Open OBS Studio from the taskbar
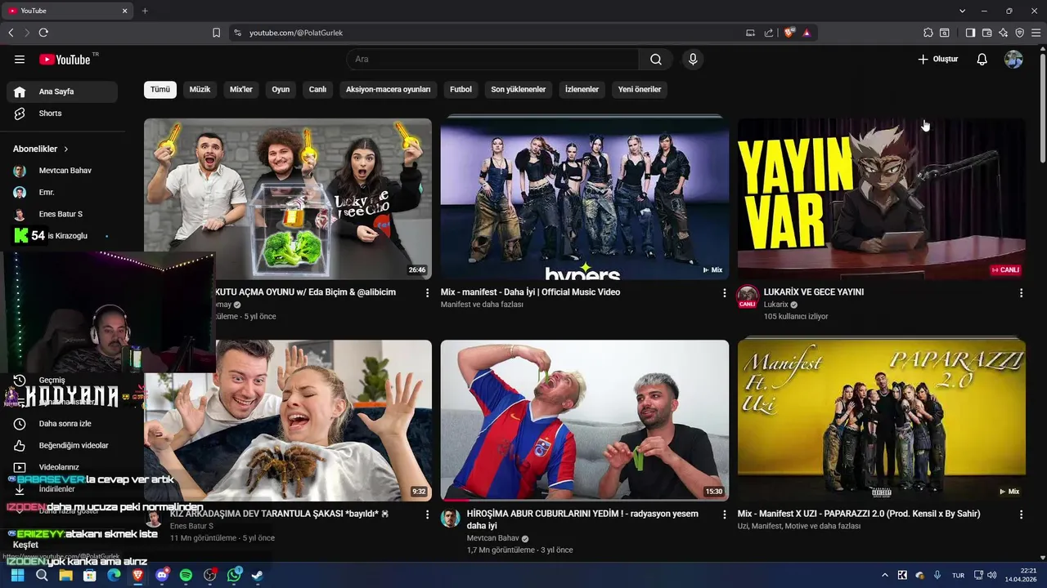Image resolution: width=1047 pixels, height=588 pixels. coord(209,575)
